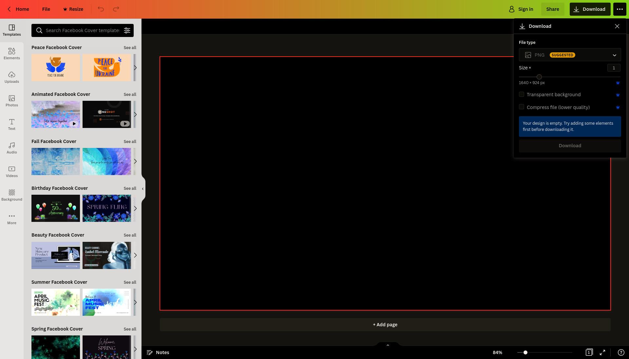Enable Transparent background checkbox

(x=522, y=95)
